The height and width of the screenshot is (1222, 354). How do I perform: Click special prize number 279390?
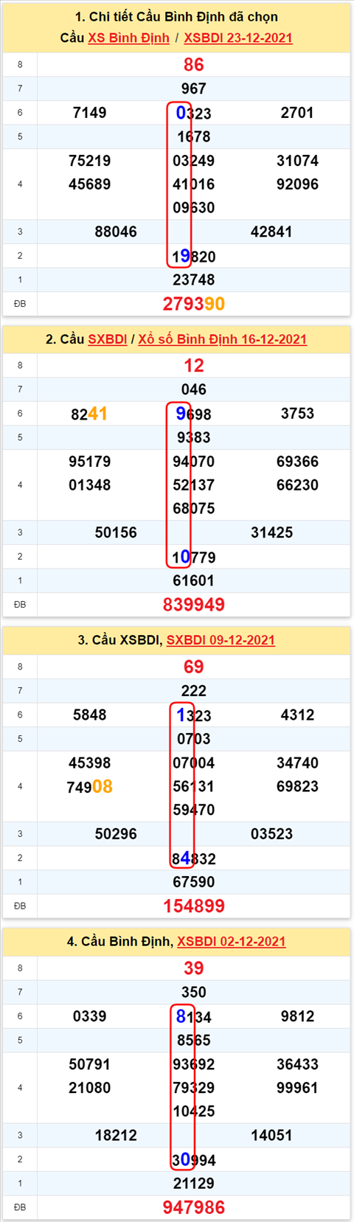click(x=194, y=304)
